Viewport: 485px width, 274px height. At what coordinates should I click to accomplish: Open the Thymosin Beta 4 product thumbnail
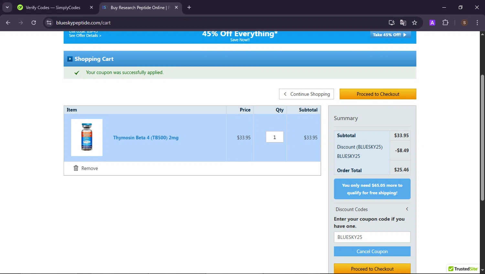pyautogui.click(x=87, y=137)
